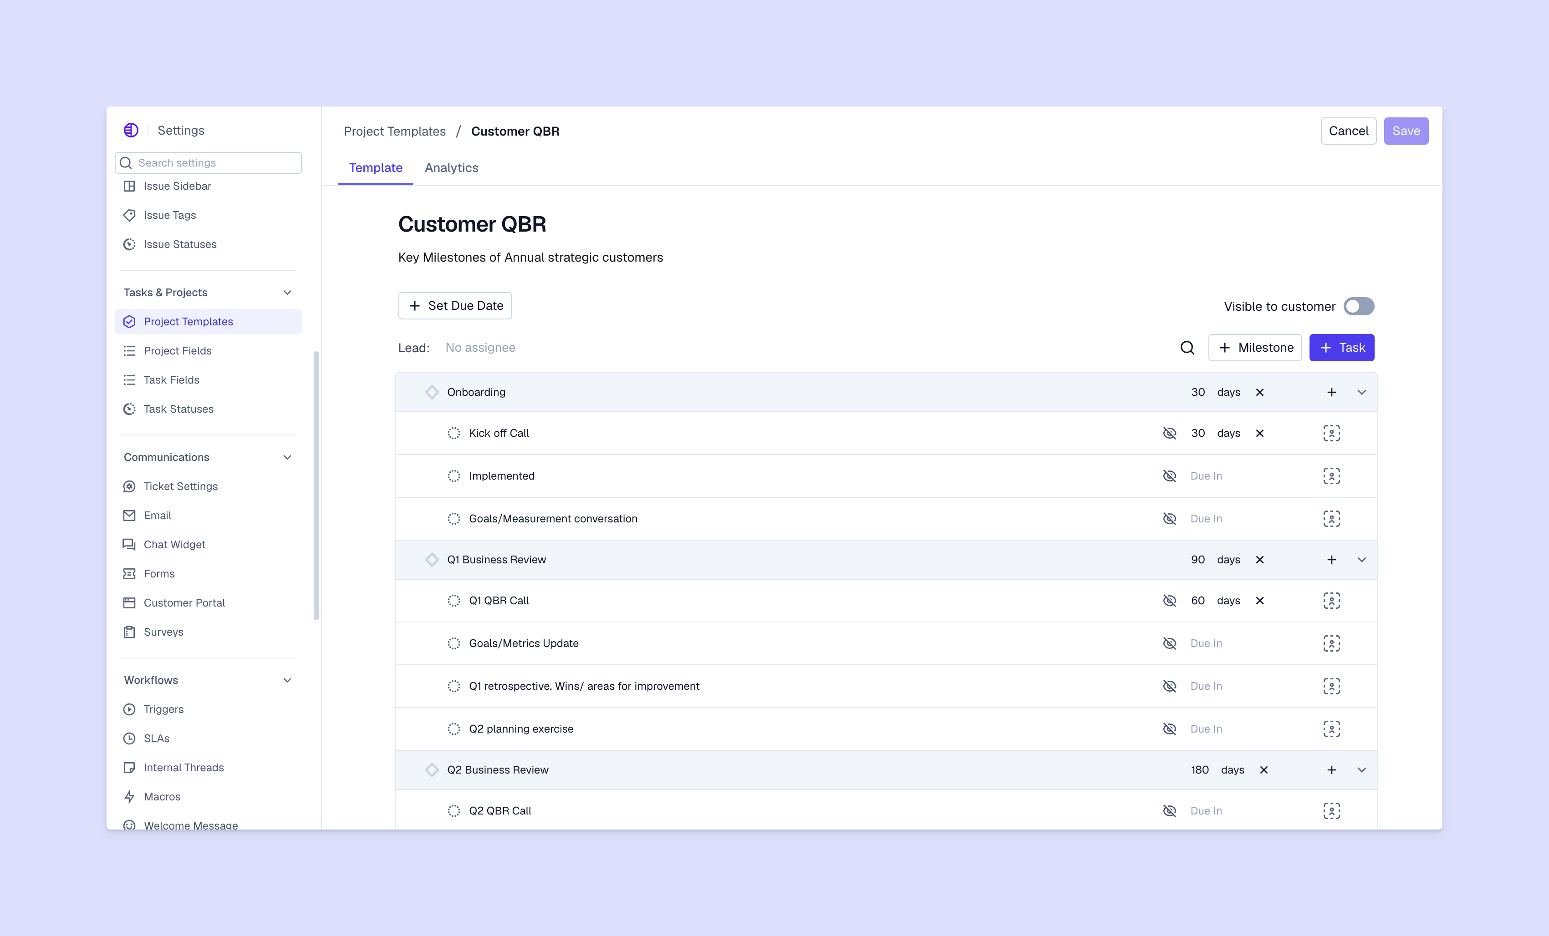Viewport: 1549px width, 936px height.
Task: Enable the Visible to customer switch
Action: (x=1359, y=307)
